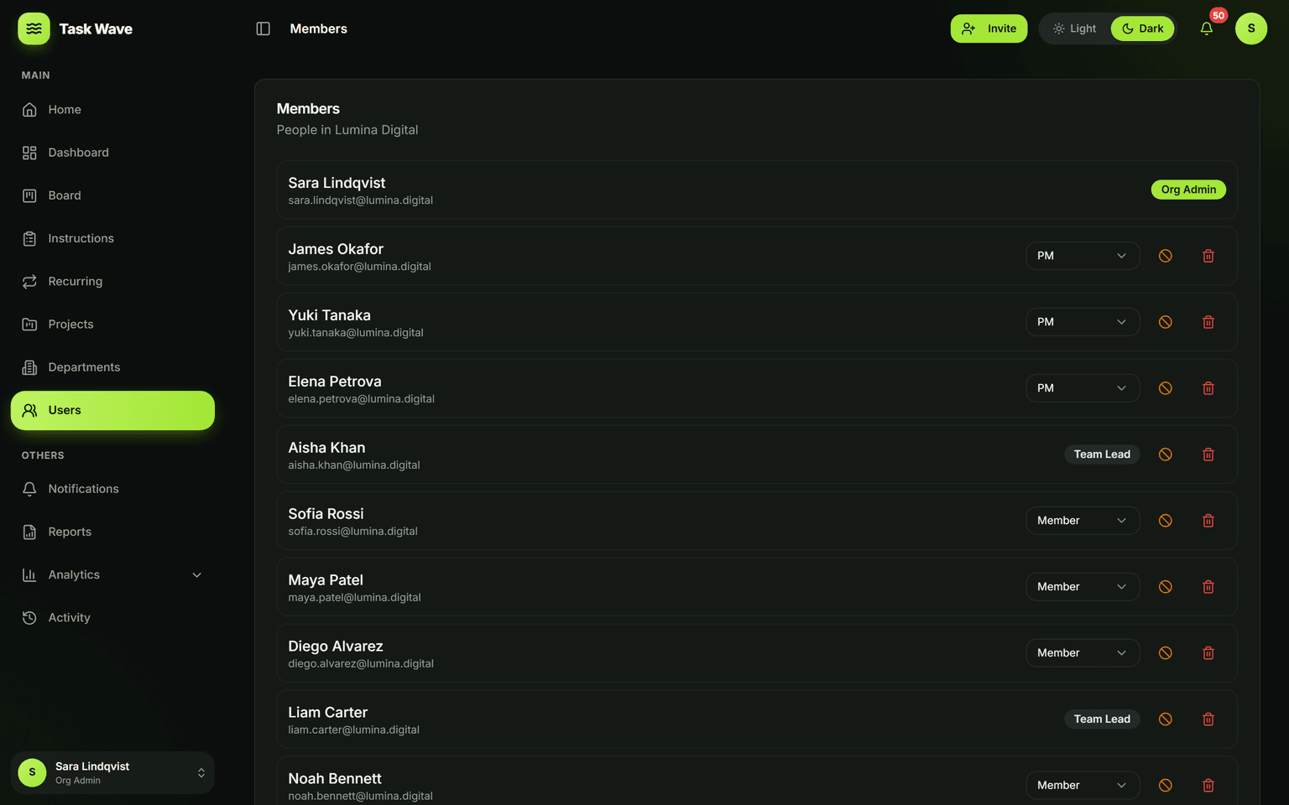Go to the Reports page
The image size is (1289, 805).
pyautogui.click(x=112, y=532)
